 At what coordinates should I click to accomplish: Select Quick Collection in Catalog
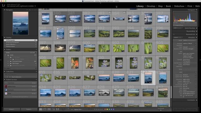pyautogui.click(x=20, y=44)
